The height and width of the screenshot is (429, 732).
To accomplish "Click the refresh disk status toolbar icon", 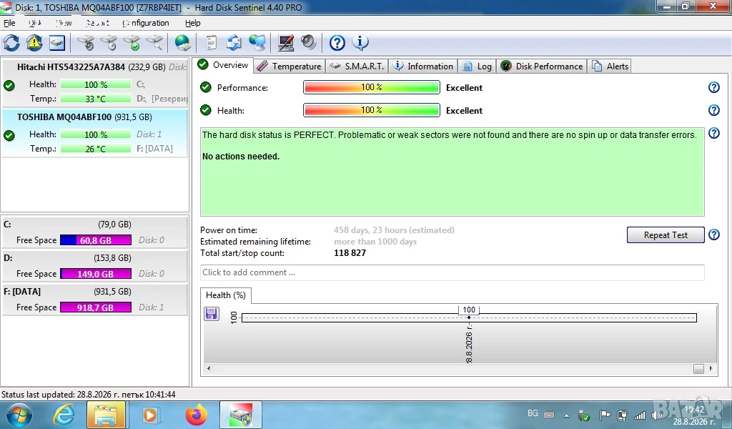I will [x=11, y=43].
